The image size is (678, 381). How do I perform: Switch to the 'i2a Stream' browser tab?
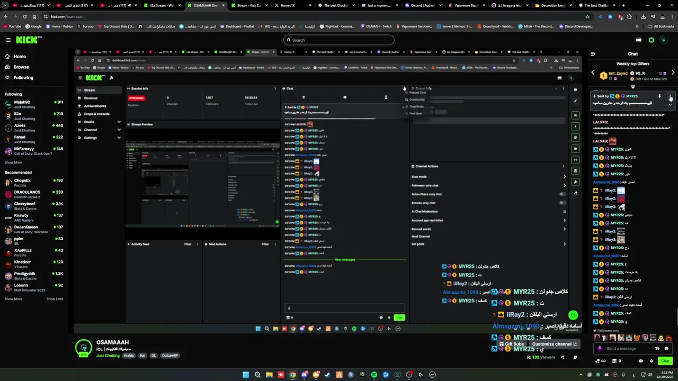pos(163,5)
